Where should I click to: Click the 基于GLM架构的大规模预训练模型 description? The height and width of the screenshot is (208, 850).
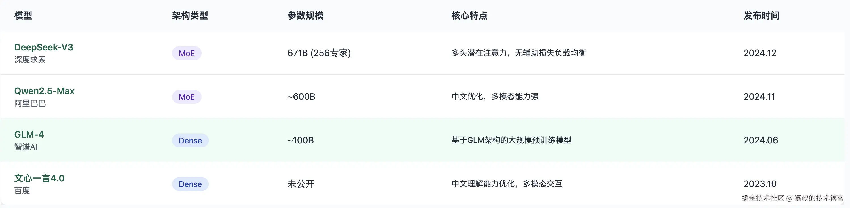pyautogui.click(x=511, y=140)
